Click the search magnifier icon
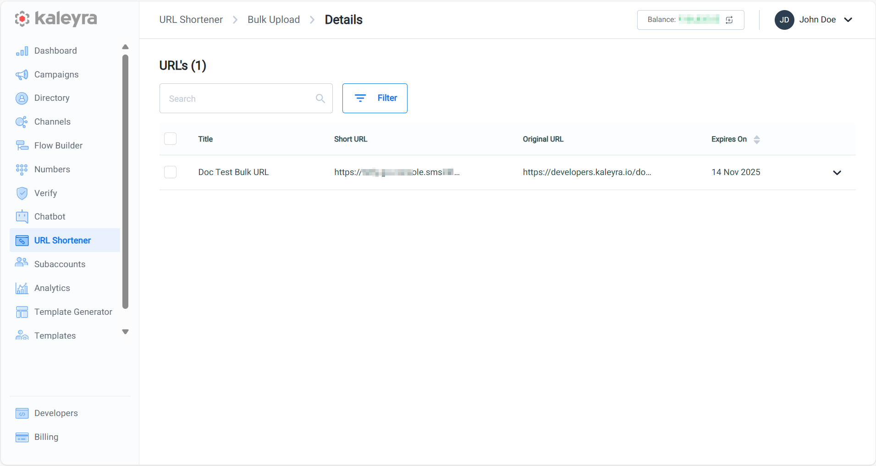The height and width of the screenshot is (466, 876). coord(320,99)
